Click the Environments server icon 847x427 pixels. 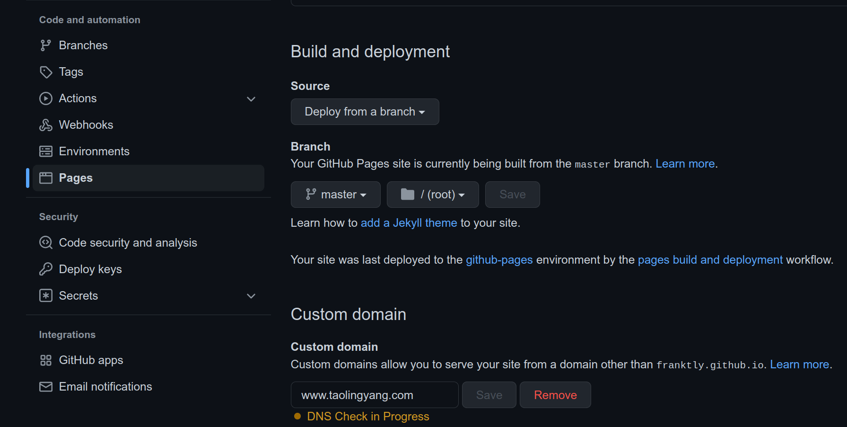click(45, 151)
